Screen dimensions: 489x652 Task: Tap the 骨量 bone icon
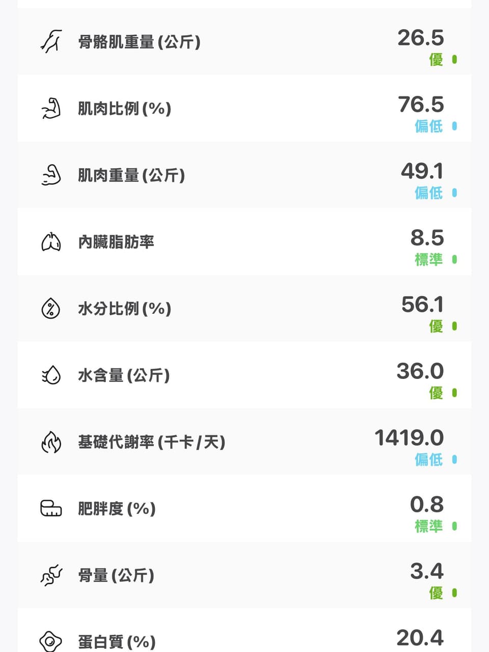[51, 575]
